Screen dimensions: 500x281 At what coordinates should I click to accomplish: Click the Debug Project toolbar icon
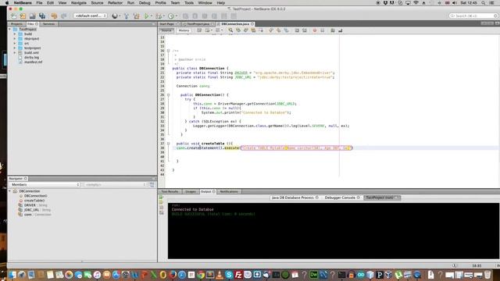coord(159,16)
